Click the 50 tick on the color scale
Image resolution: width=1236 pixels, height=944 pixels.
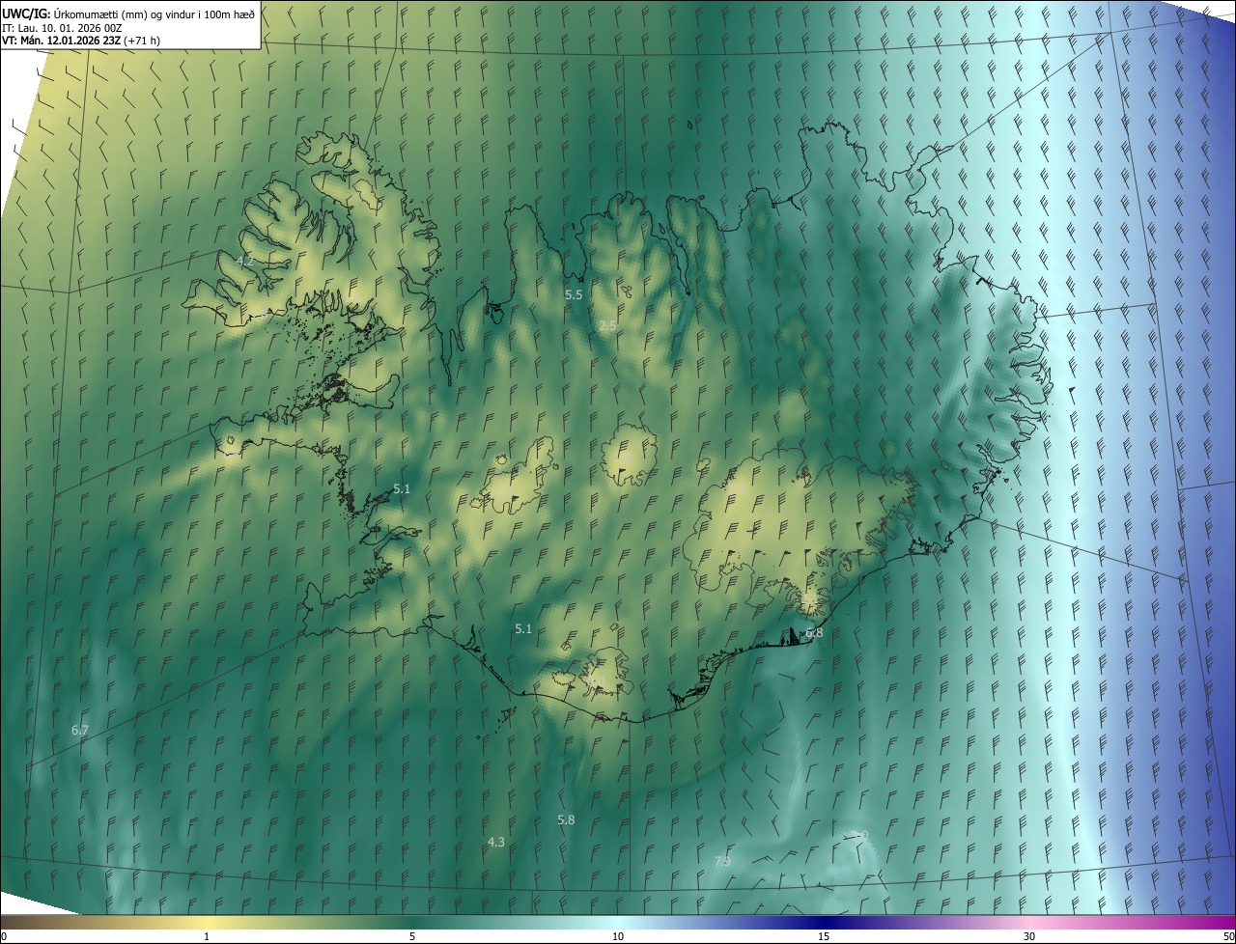[1228, 936]
